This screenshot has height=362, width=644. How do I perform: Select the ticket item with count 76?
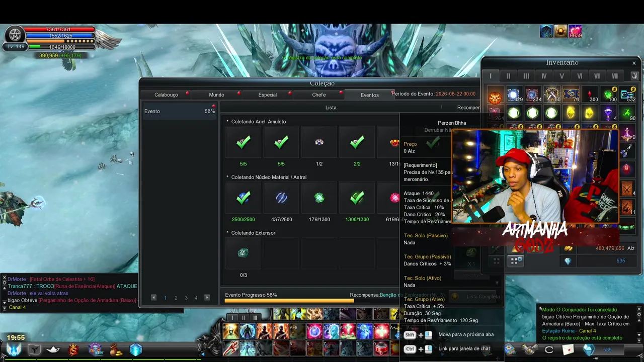point(571,95)
